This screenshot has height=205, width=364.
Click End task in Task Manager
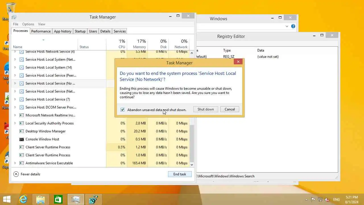point(180,174)
